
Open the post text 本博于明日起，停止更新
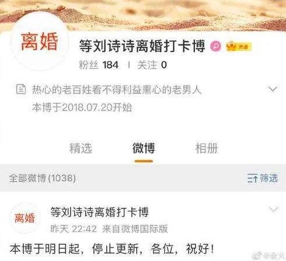tap(113, 249)
